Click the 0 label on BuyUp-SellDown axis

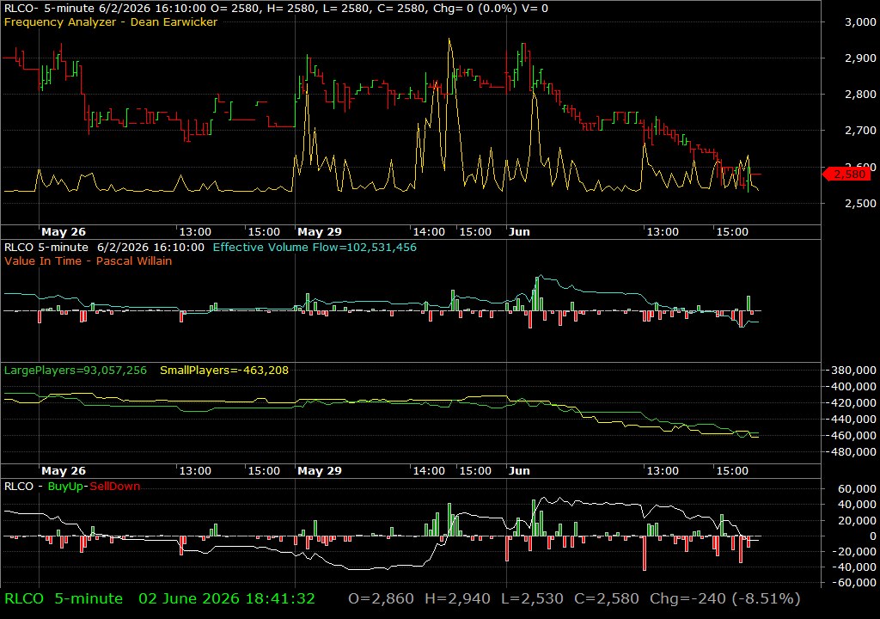(873, 536)
